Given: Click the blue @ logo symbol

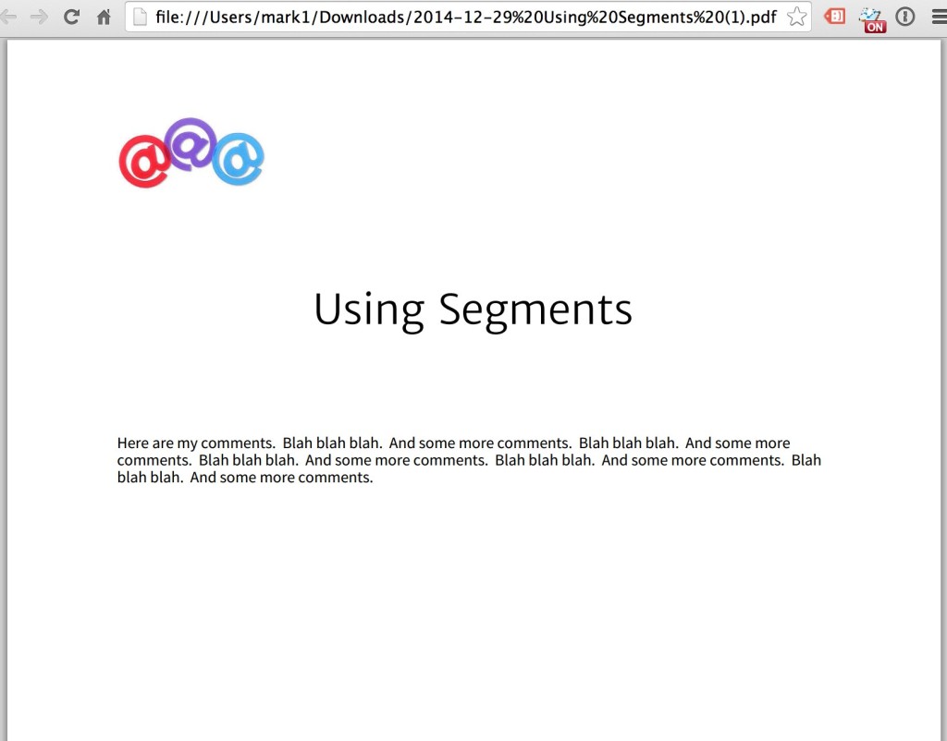Looking at the screenshot, I should 239,159.
